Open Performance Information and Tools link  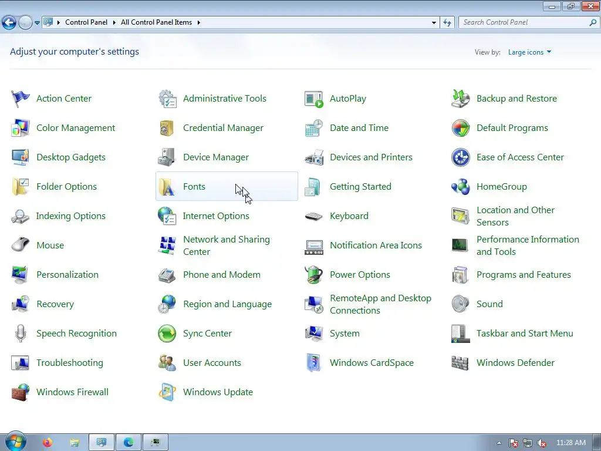click(x=528, y=245)
